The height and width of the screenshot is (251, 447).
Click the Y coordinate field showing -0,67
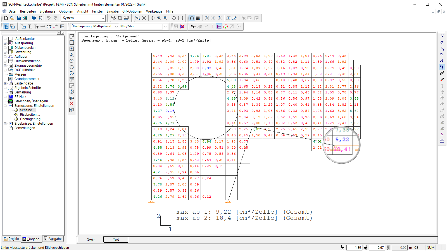pos(377,247)
